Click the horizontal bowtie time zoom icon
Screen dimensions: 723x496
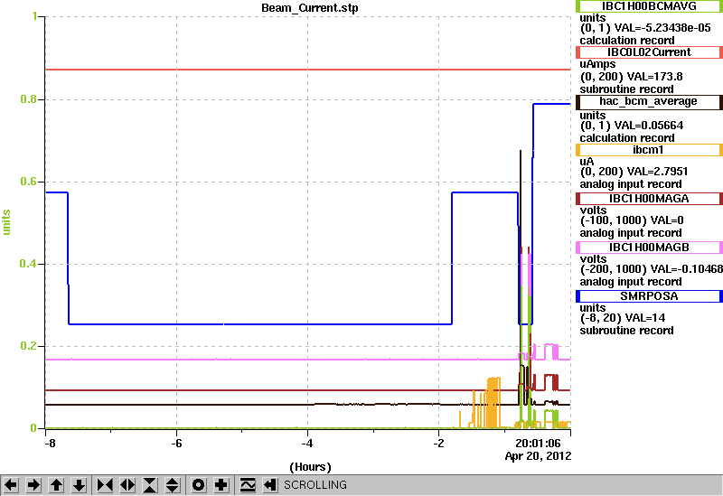(x=105, y=485)
